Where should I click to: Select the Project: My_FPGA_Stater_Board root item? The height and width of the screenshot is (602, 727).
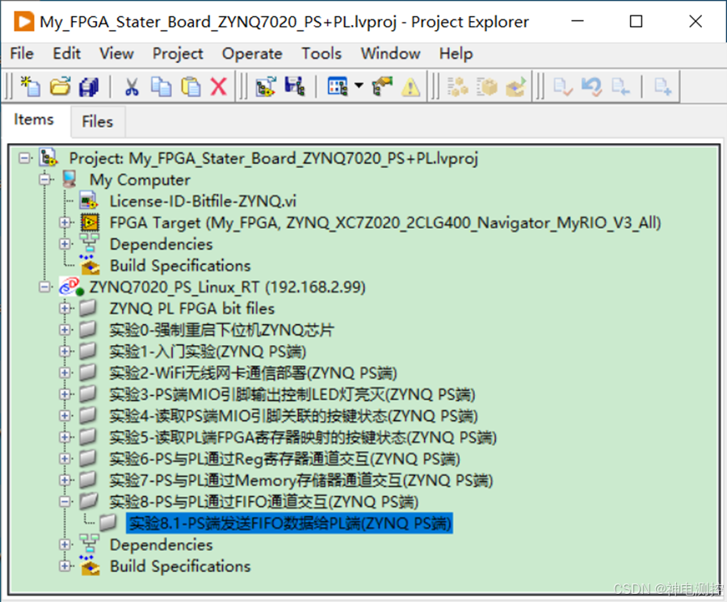(274, 158)
